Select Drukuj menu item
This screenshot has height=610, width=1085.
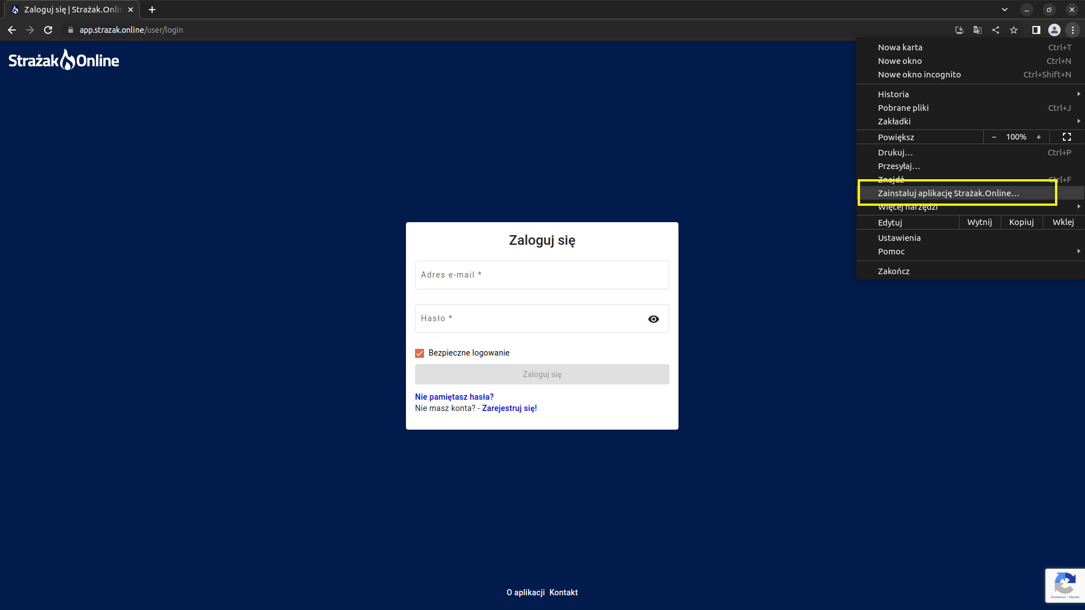[970, 153]
